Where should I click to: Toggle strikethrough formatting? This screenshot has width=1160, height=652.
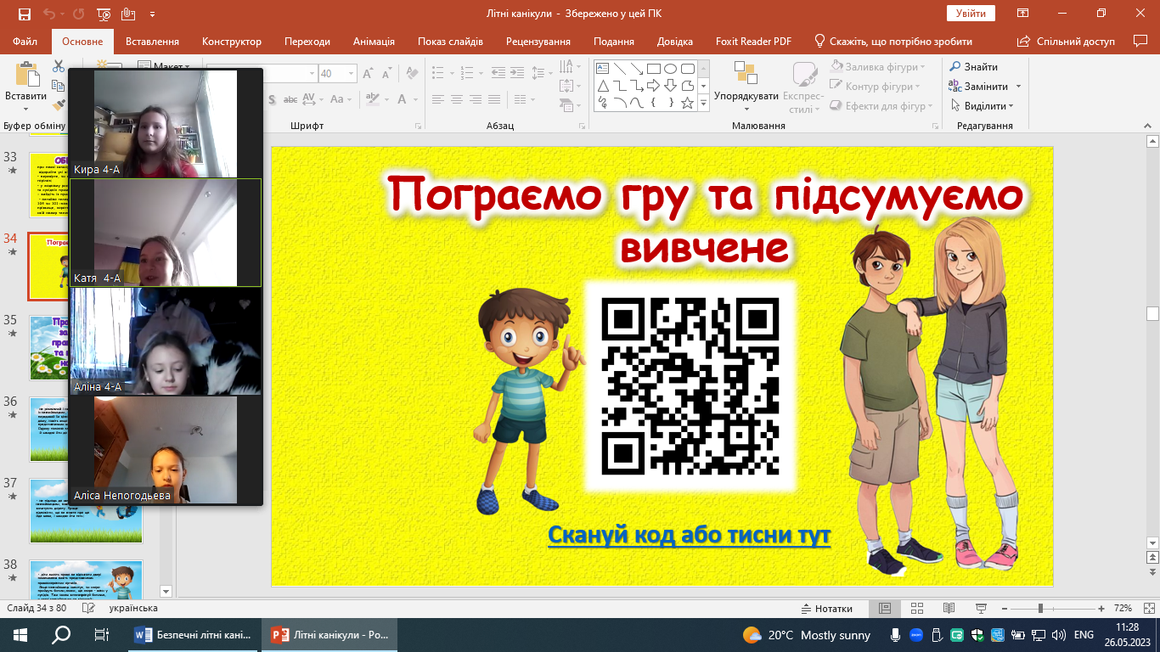(290, 99)
